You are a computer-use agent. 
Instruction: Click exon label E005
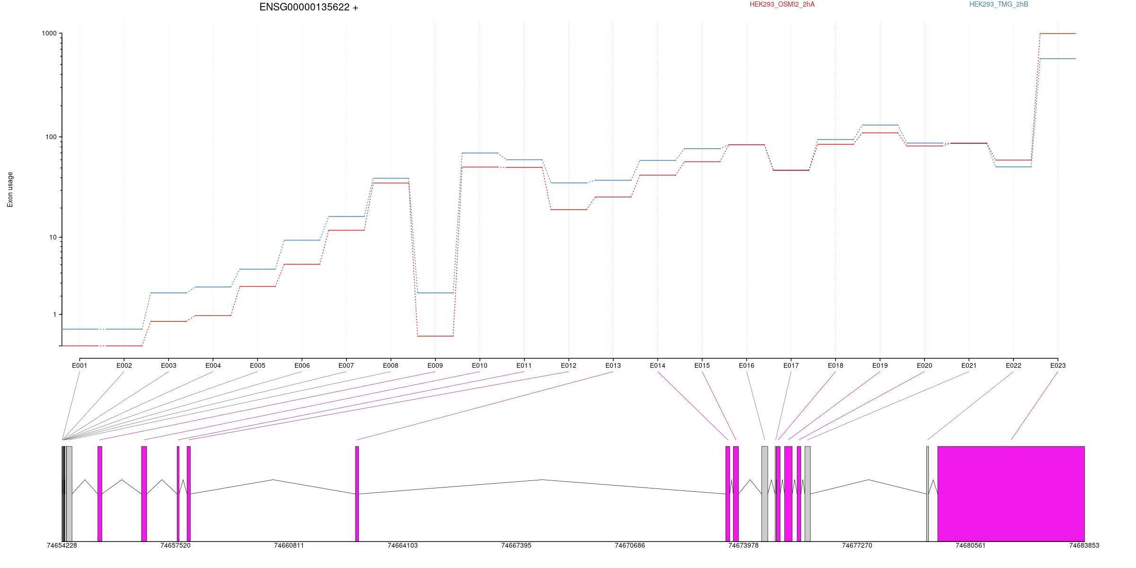coord(257,365)
